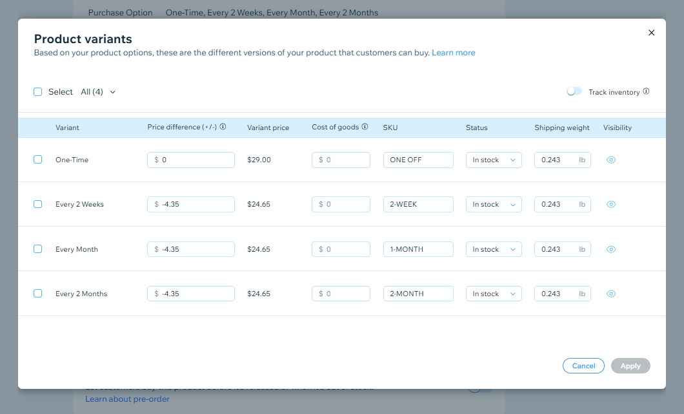Viewport: 684px width, 414px height.
Task: Open Status dropdown for Every 2 Months
Action: 494,294
